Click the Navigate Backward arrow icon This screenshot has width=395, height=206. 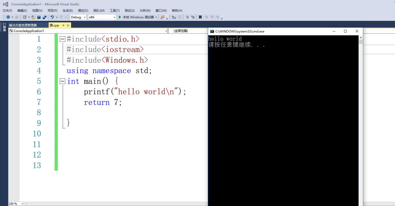8,17
